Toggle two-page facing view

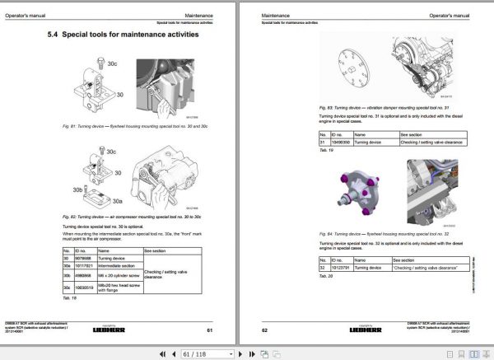coord(474,354)
